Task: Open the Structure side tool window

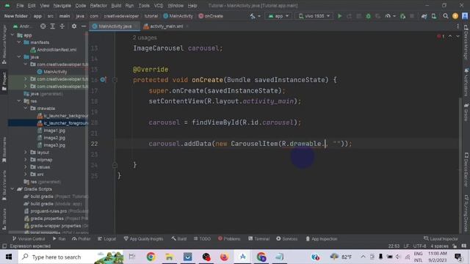Action: point(4,219)
